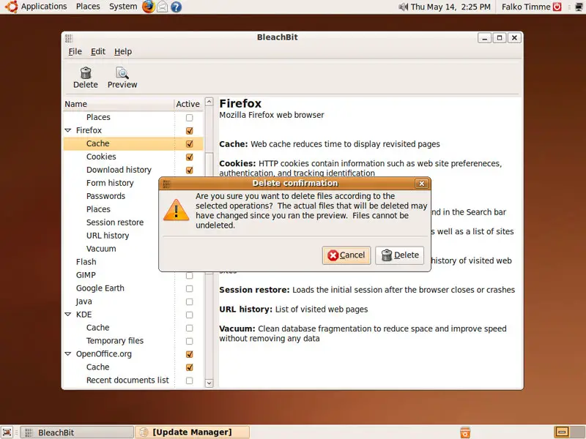Uncheck the OpenOffice.org checkbox
The width and height of the screenshot is (586, 439).
(x=190, y=354)
